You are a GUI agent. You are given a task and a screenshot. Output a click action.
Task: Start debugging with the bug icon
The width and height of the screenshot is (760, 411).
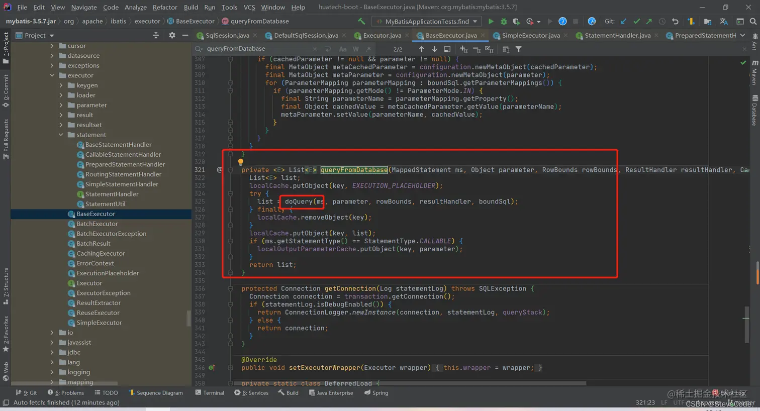[x=504, y=21]
